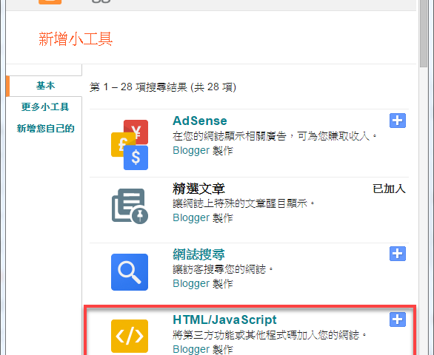This screenshot has width=434, height=355.
Task: Click the AdSense currency icon
Action: coord(130,145)
